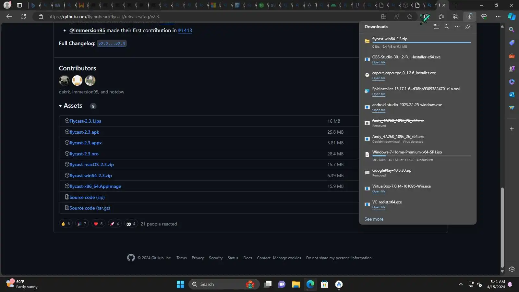Open Manage cookies footer link

[x=287, y=258]
